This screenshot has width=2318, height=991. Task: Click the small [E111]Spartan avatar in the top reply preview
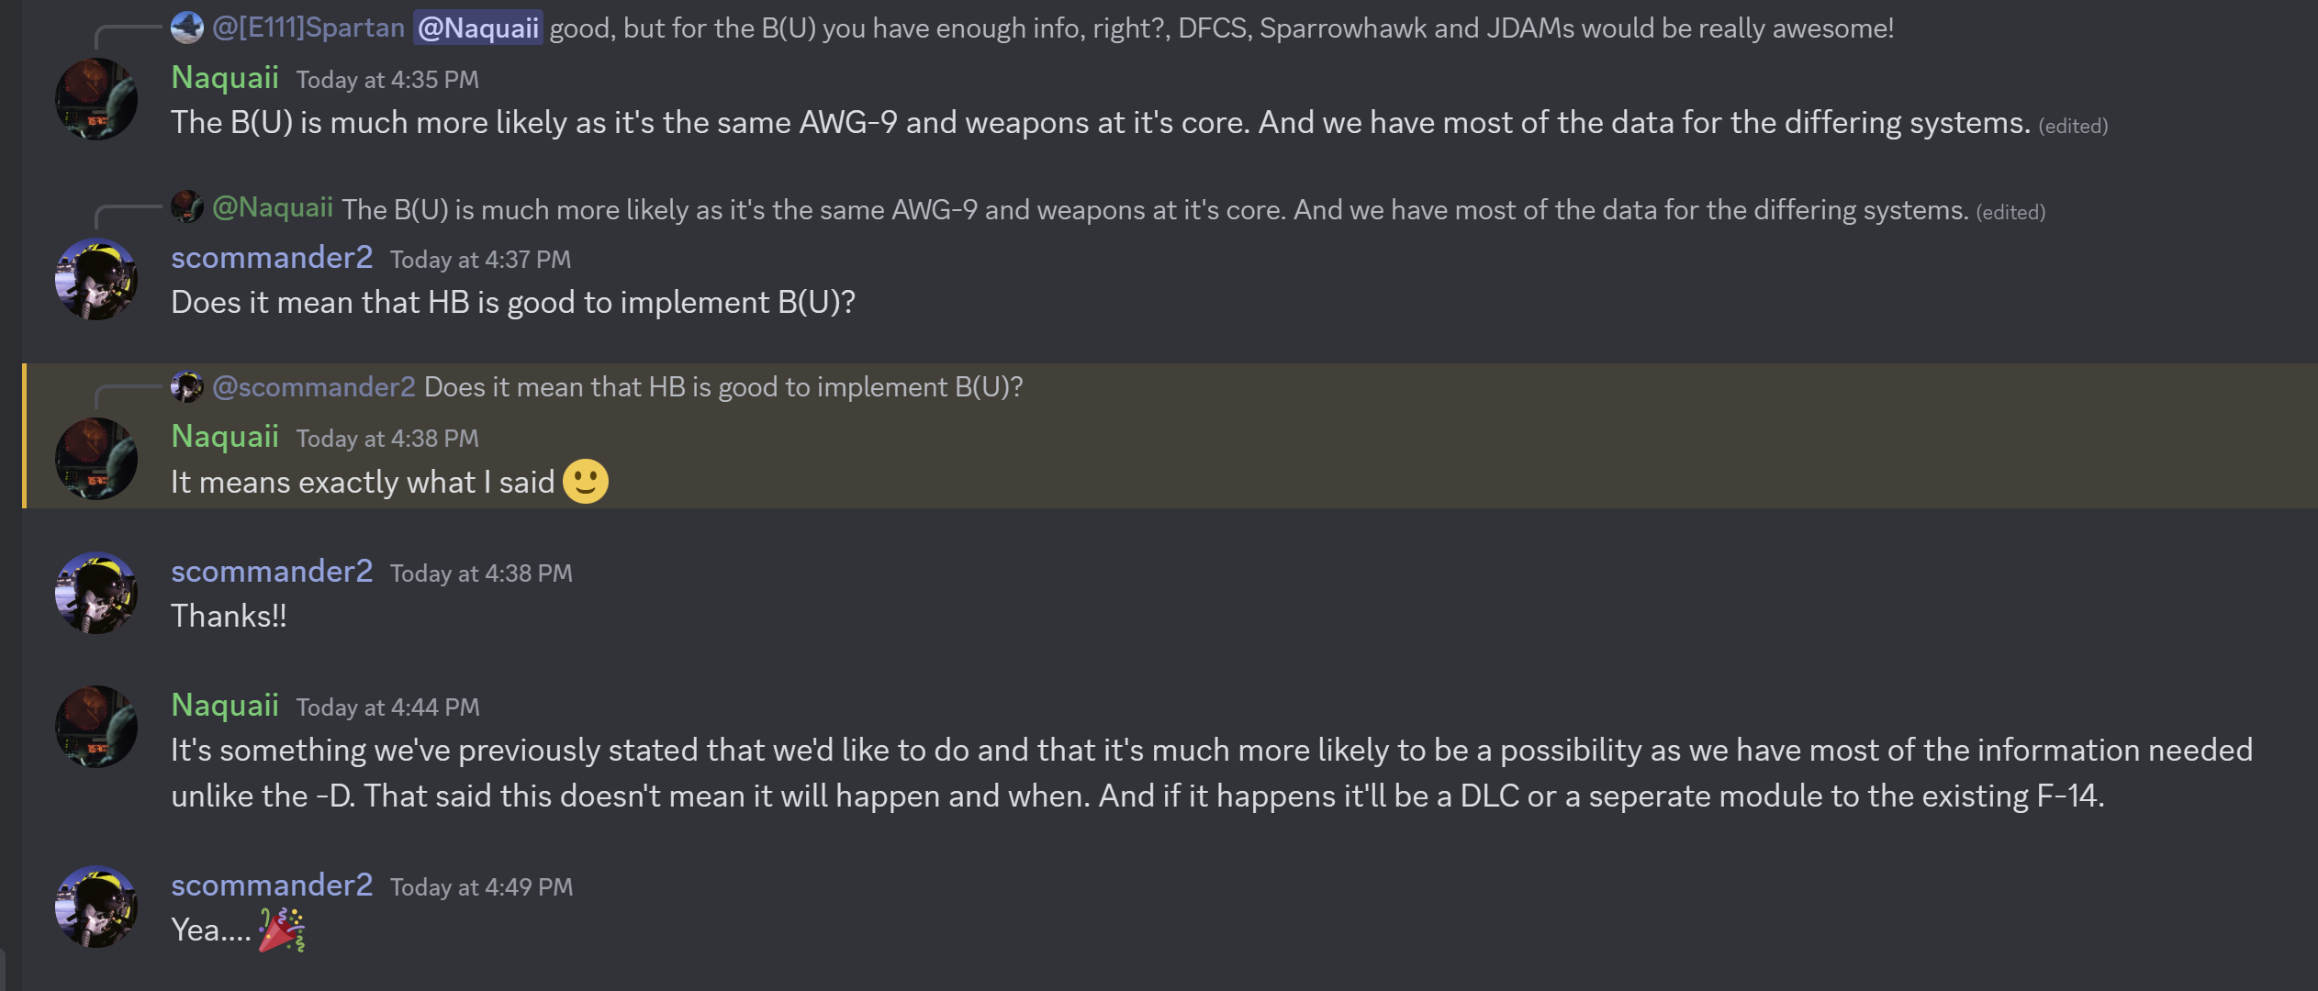(x=187, y=28)
